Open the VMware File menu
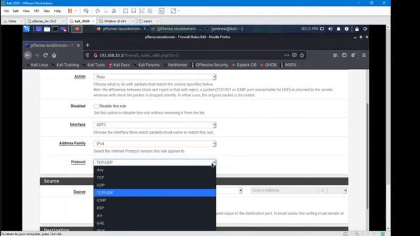 coord(6,11)
